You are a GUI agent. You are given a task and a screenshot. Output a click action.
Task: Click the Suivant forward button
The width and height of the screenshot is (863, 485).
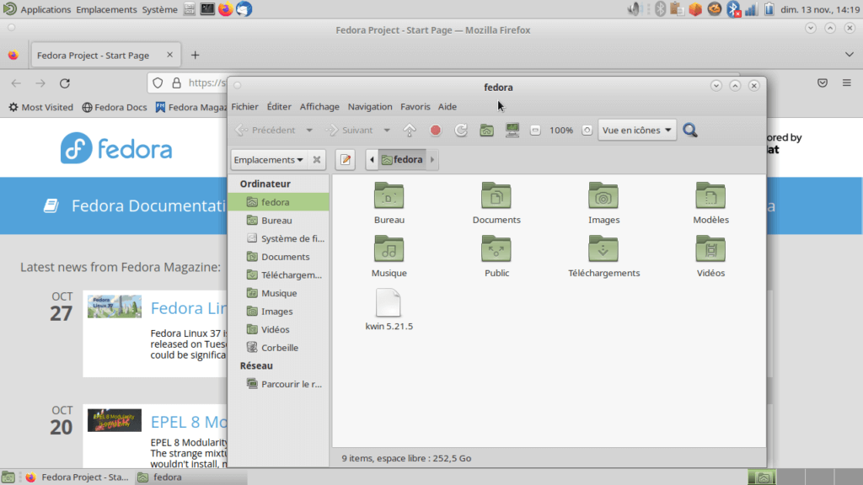coord(350,131)
